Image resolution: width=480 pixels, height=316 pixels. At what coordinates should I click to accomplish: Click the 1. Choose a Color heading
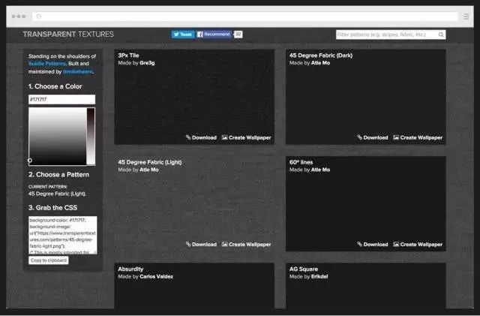55,86
